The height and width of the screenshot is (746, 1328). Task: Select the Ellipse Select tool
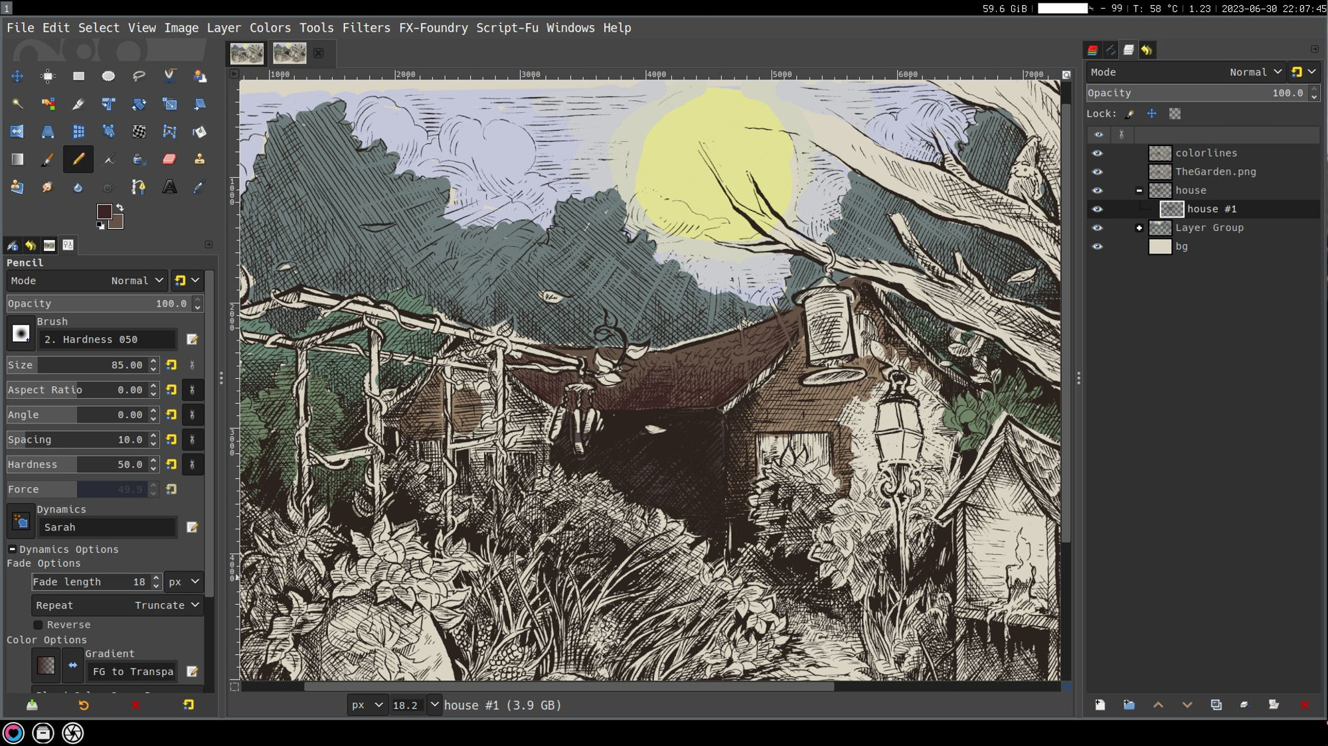[108, 76]
